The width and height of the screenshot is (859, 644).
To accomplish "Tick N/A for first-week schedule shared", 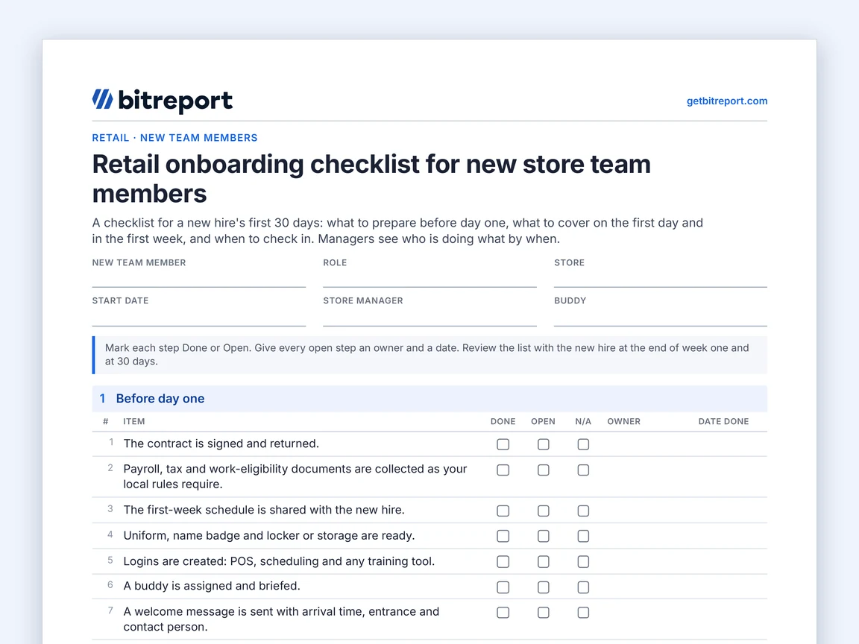I will point(583,511).
